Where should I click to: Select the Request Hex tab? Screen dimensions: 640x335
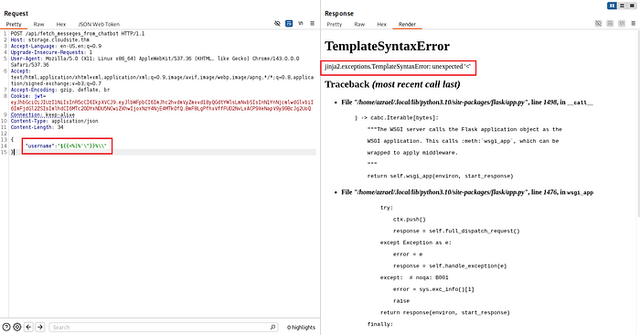tap(61, 24)
